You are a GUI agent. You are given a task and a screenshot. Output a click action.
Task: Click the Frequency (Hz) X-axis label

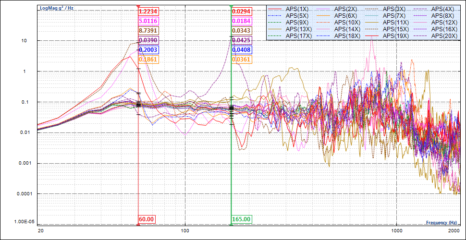441,223
